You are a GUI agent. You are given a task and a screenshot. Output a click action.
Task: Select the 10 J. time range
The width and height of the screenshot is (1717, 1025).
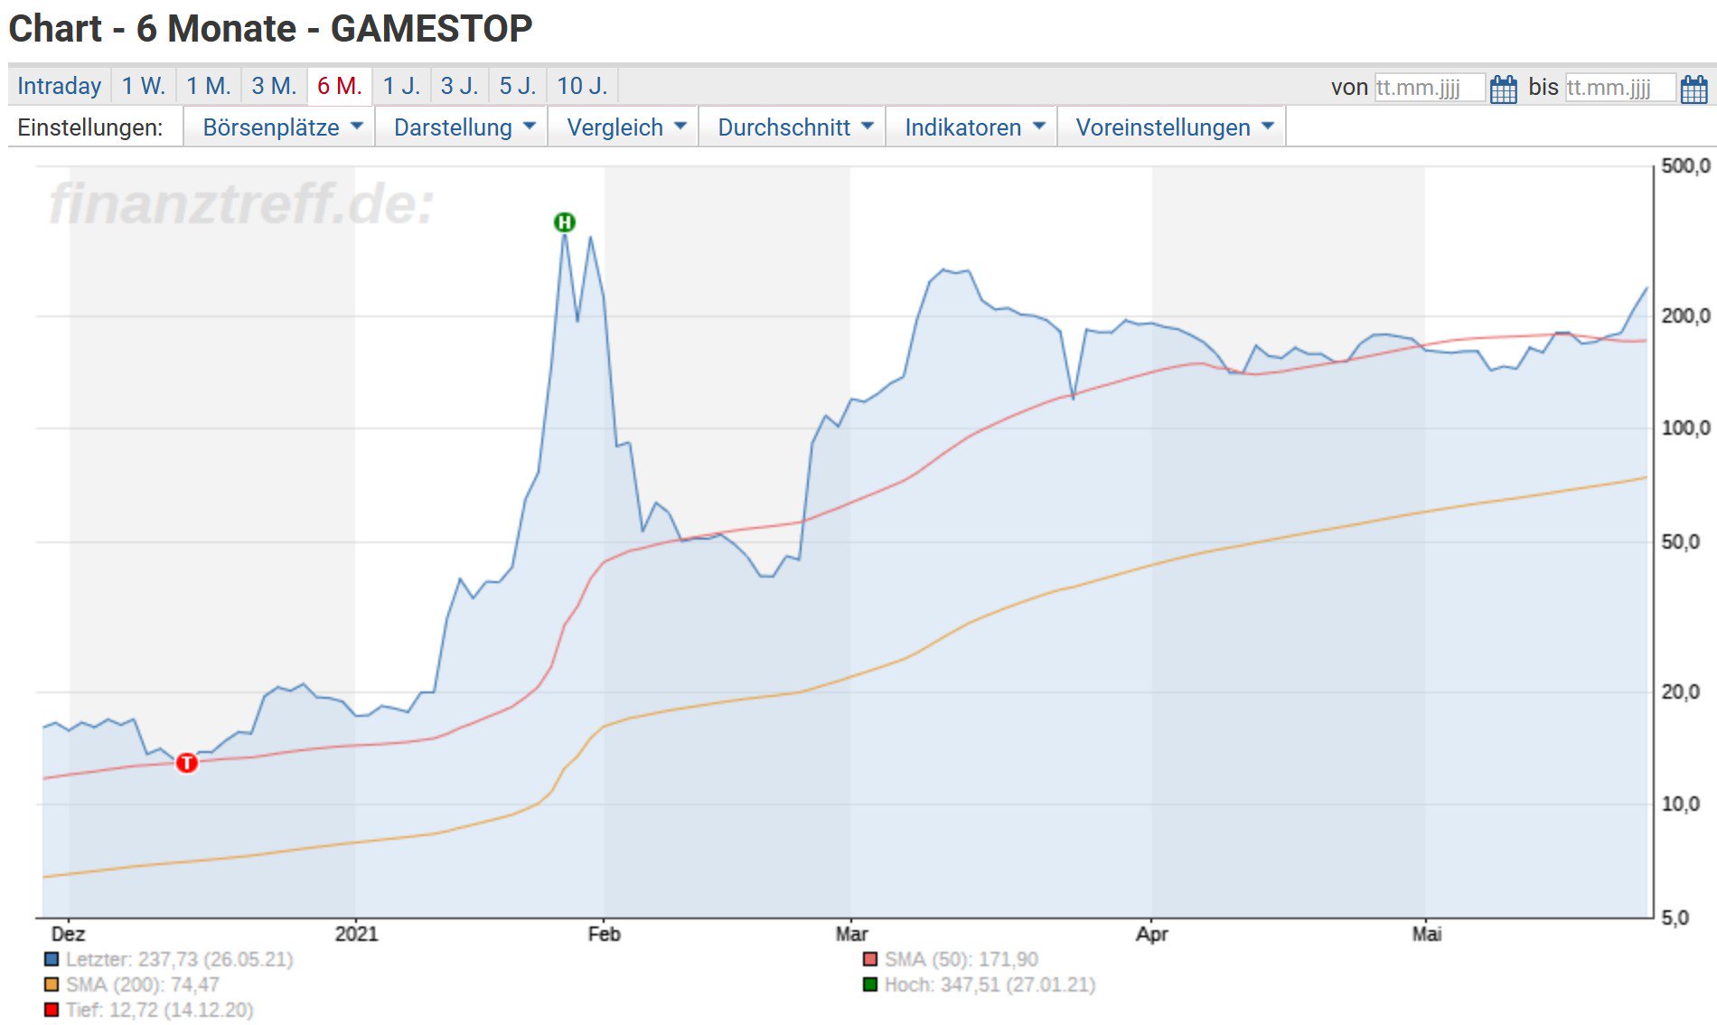point(582,86)
